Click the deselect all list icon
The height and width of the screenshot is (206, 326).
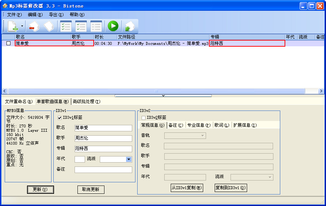pyautogui.click(x=96, y=26)
